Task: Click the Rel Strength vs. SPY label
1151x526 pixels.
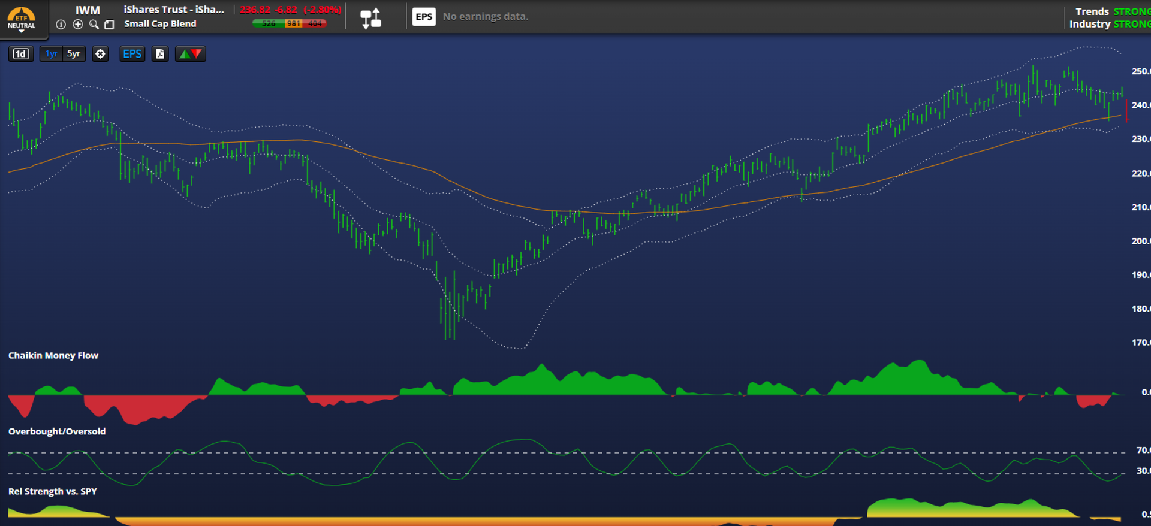Action: pos(53,491)
